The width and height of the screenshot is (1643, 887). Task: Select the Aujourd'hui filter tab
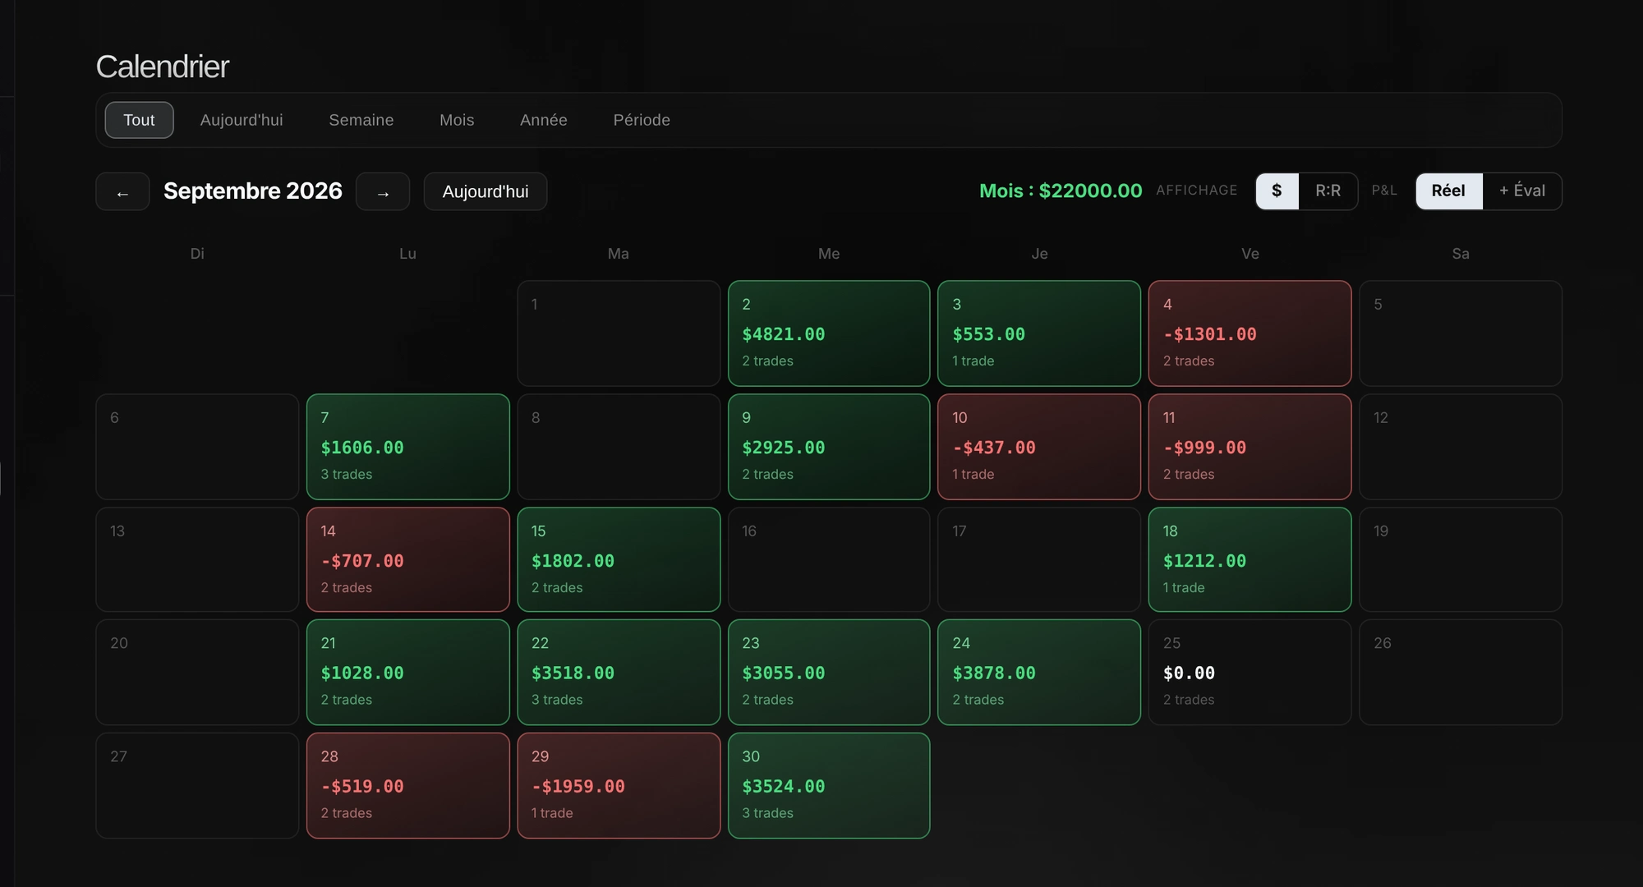[242, 120]
